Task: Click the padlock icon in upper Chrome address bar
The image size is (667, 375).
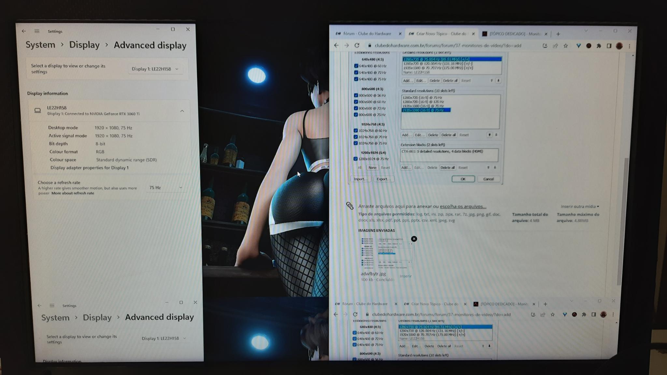Action: (x=369, y=46)
